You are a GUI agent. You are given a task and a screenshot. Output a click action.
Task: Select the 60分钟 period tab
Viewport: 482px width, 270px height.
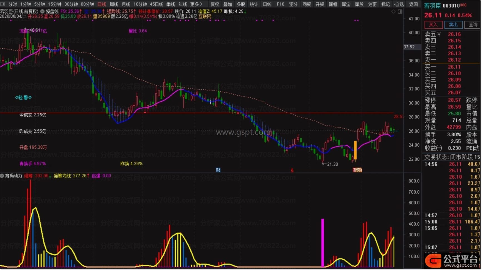click(x=88, y=4)
